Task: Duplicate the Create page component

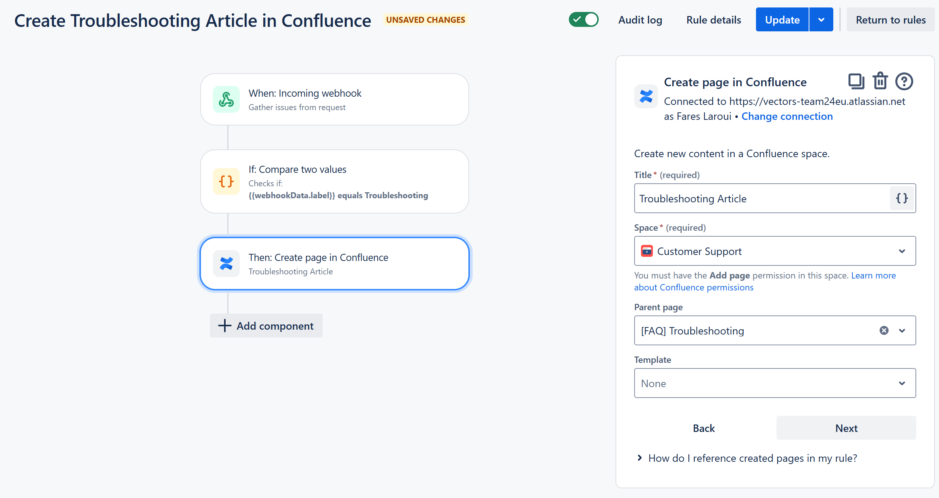Action: coord(856,81)
